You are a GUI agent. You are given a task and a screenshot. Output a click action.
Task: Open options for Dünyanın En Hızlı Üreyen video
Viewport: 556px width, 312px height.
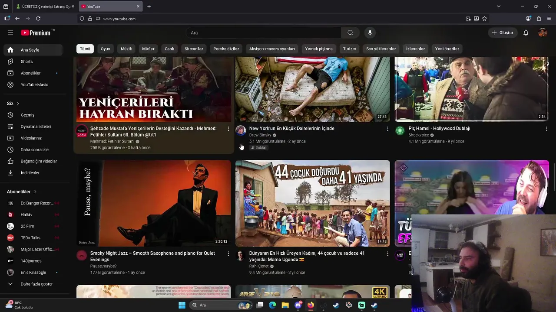click(388, 253)
